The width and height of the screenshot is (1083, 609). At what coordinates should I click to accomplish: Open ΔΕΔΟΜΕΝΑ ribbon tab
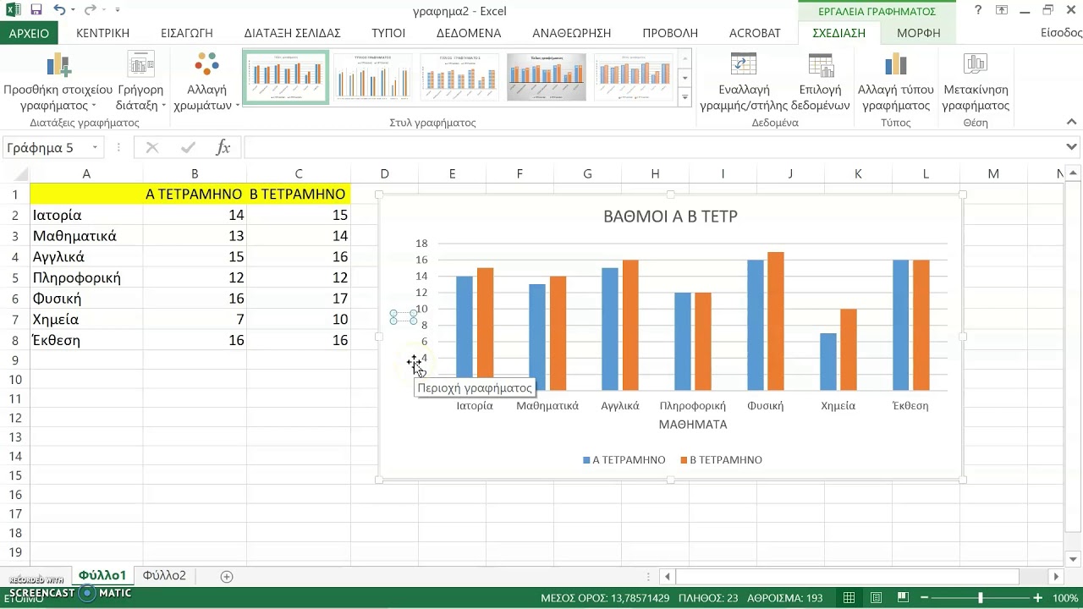(x=469, y=33)
